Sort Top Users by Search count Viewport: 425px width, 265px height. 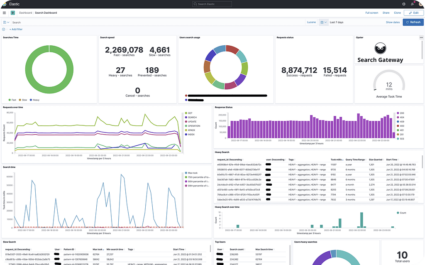click(x=237, y=249)
